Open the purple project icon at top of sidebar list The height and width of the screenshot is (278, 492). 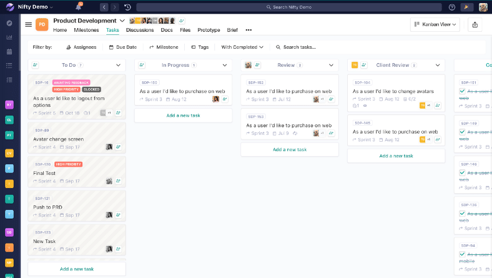[9, 104]
